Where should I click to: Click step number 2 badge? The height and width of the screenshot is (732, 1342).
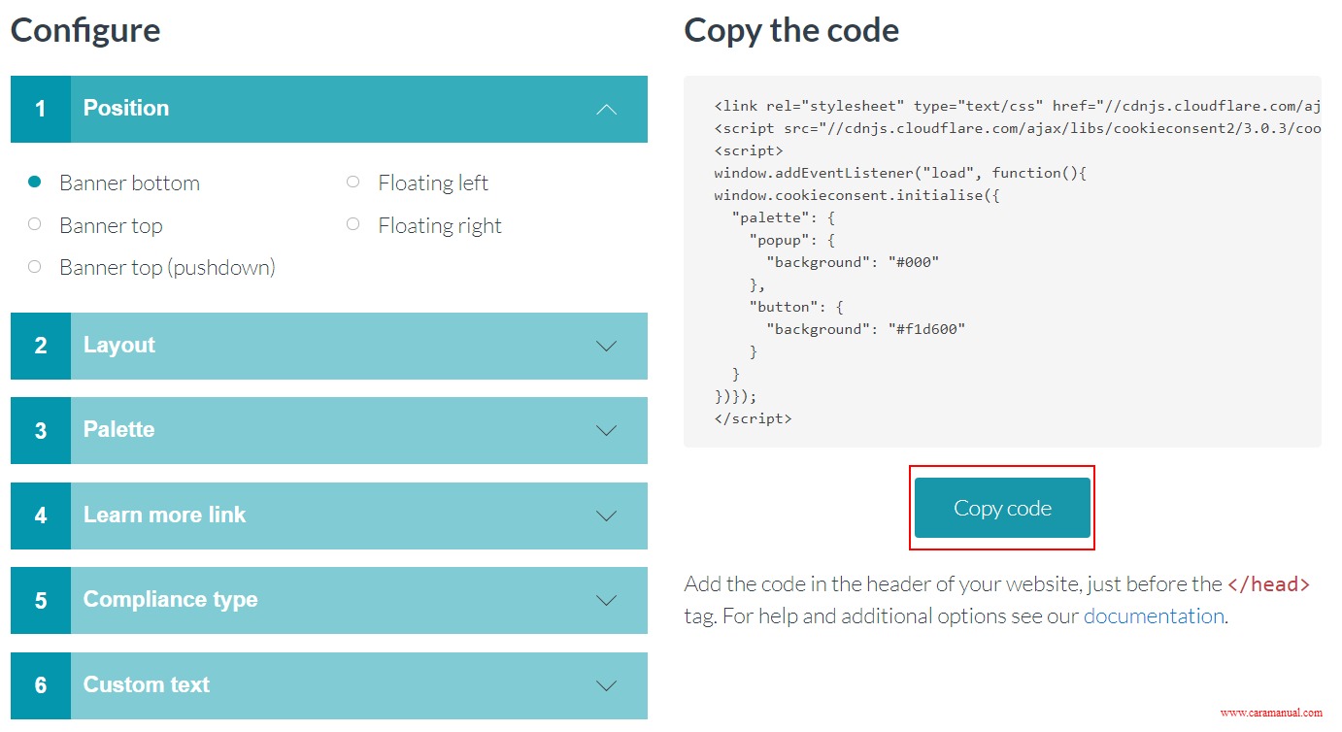coord(41,346)
